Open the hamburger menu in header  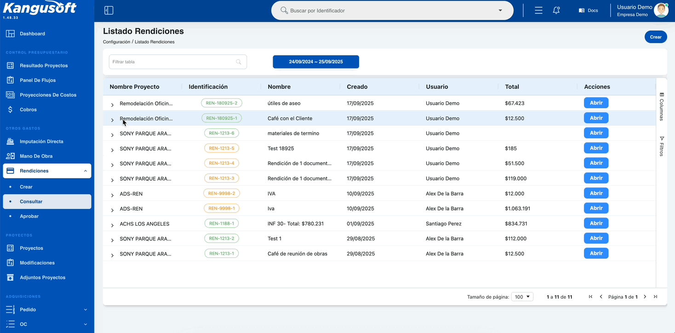(538, 11)
